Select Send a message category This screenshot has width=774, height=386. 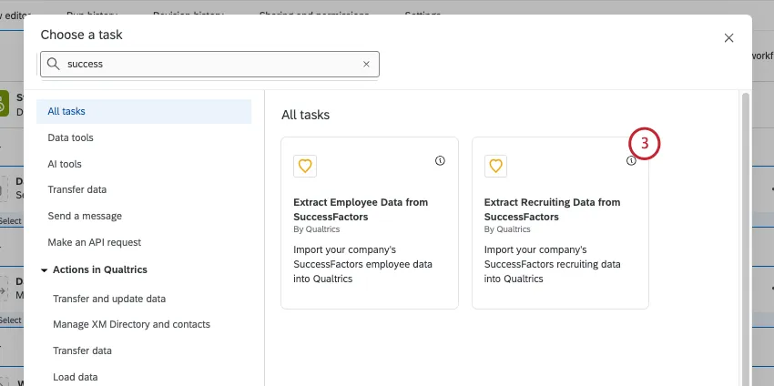85,216
